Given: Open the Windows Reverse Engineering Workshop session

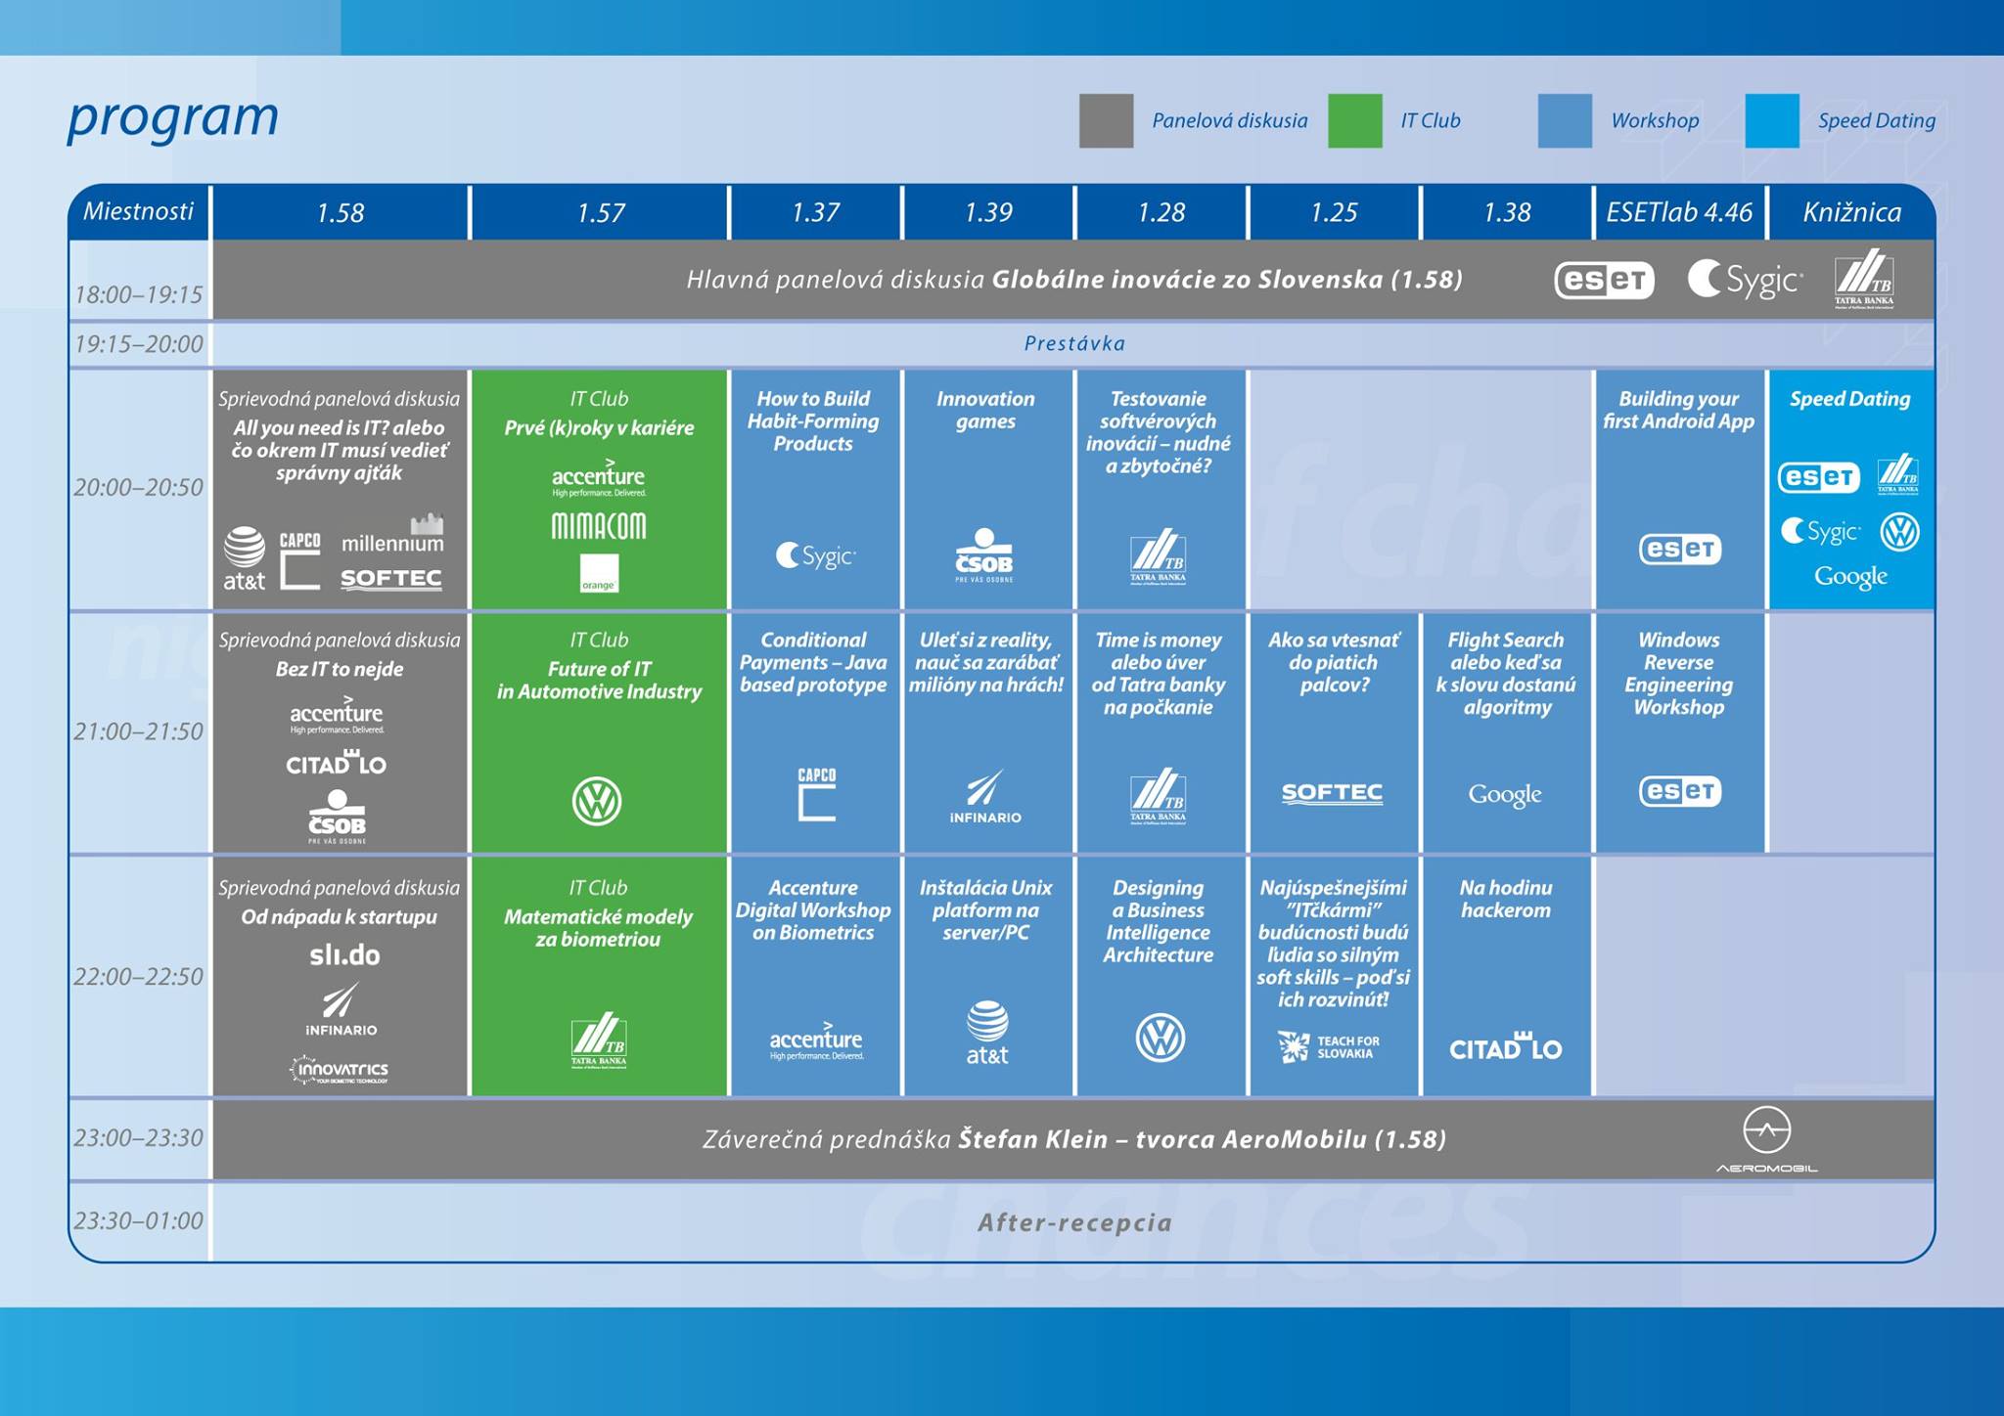Looking at the screenshot, I should [1679, 674].
